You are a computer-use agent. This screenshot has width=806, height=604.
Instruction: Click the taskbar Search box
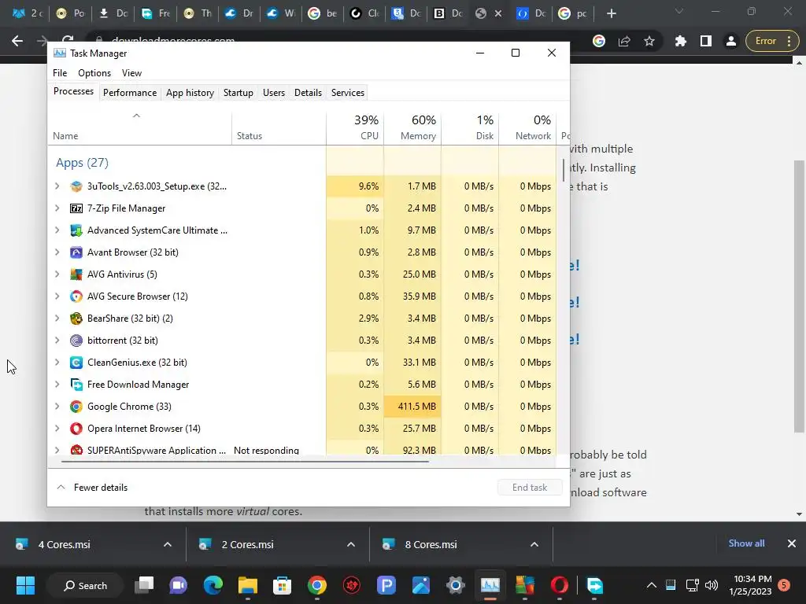(85, 585)
